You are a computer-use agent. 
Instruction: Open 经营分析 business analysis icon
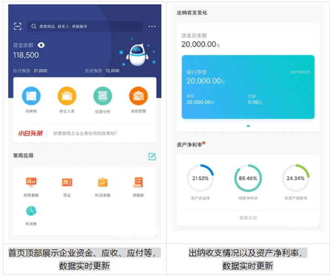[102, 97]
